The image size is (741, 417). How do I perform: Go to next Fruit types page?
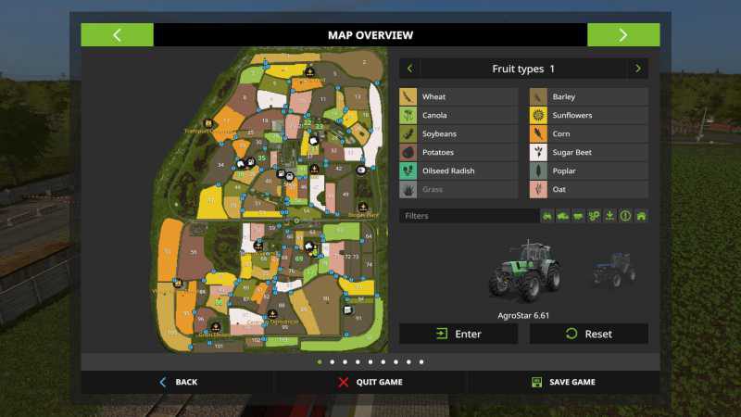tap(638, 69)
